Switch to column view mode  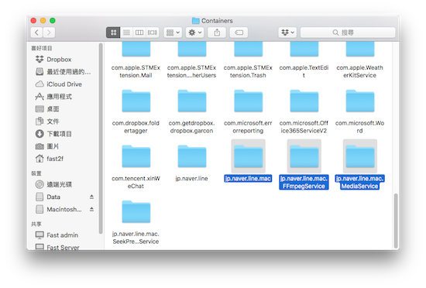pos(139,33)
